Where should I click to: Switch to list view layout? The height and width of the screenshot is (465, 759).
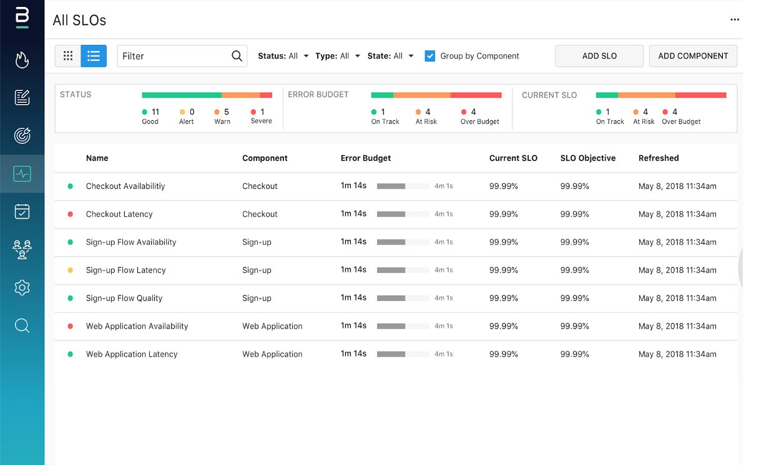pos(94,56)
